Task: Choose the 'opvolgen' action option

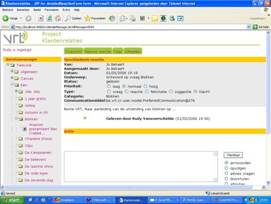Action: (226, 168)
